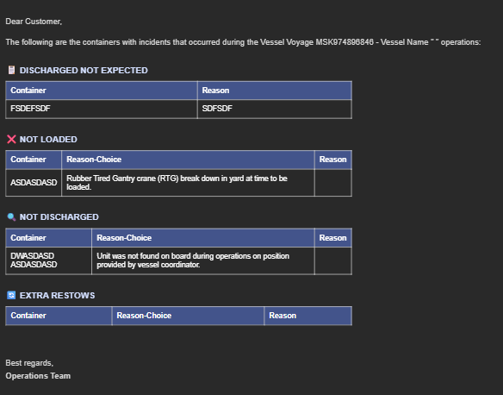
Task: Click the clipboard icon beside DISCHARGED NOT EXPECTED
Action: 11,70
